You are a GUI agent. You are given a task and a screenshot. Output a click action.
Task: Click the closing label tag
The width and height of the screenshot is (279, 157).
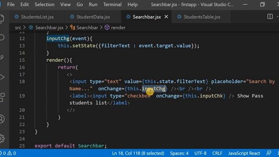point(119,103)
